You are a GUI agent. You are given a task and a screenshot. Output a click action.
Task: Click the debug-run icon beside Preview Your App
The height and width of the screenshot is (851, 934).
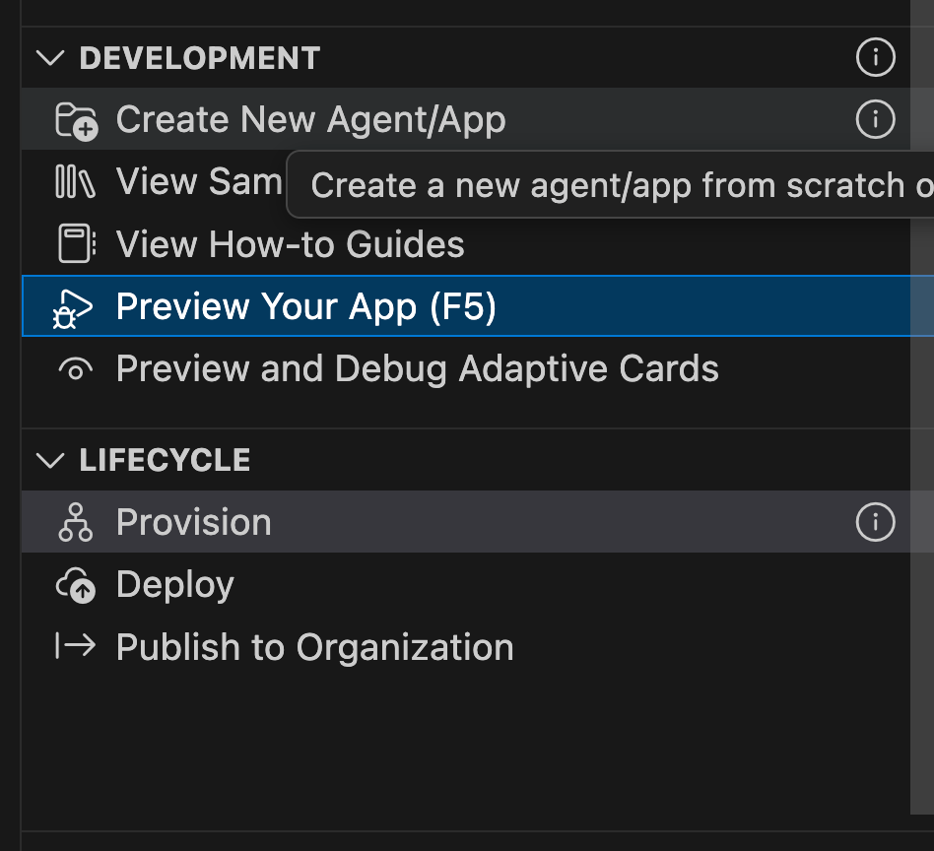74,307
